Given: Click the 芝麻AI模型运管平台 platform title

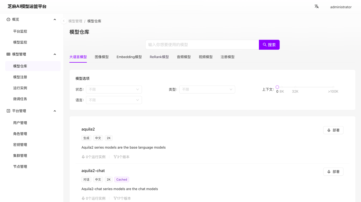Looking at the screenshot, I should [x=27, y=6].
